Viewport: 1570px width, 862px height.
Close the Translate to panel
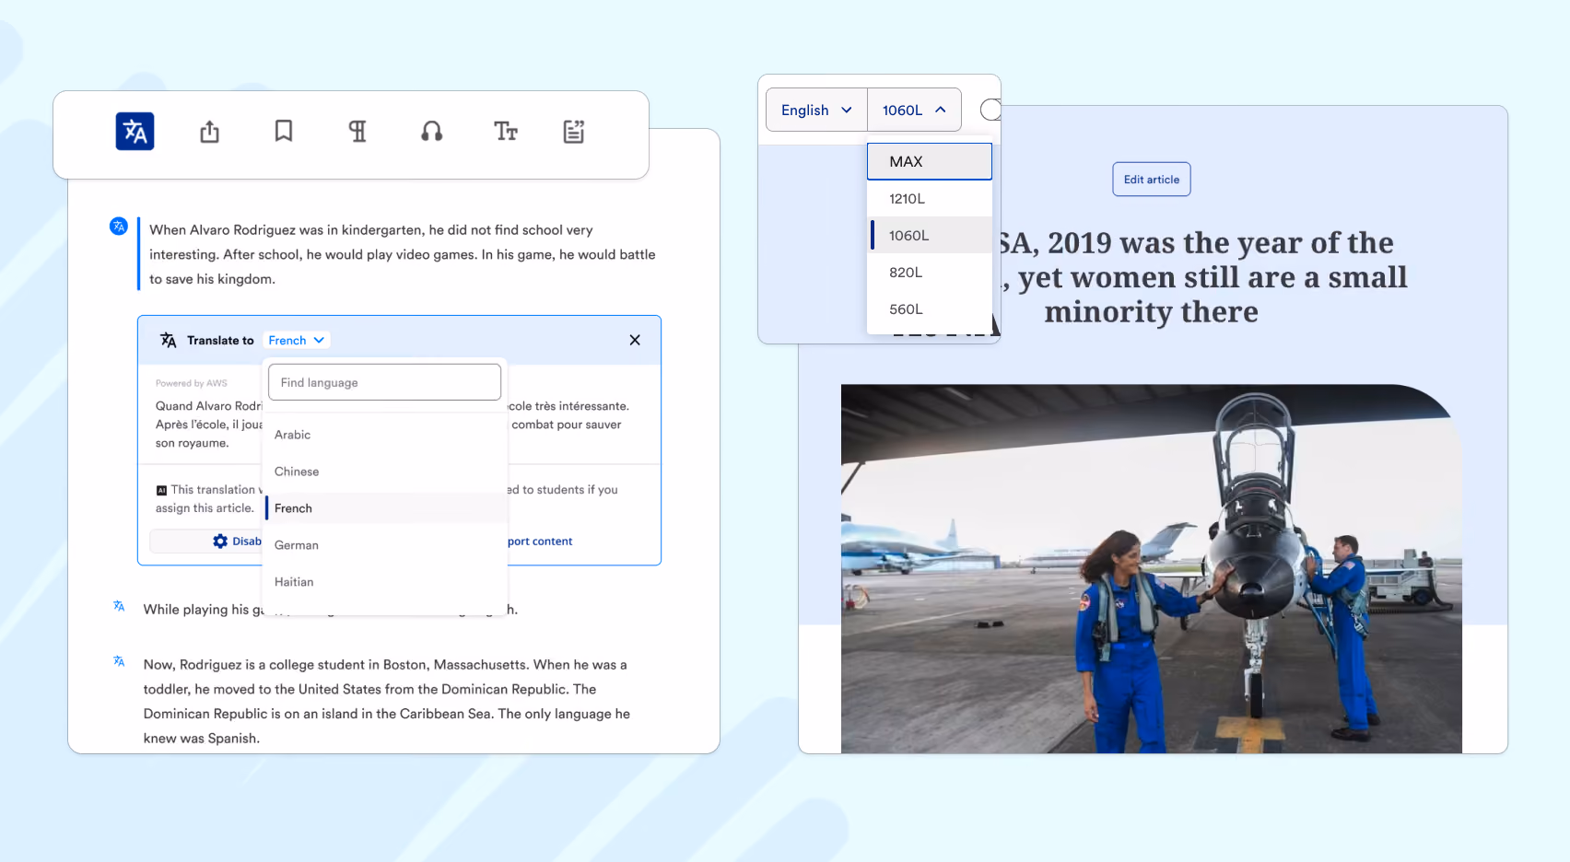click(x=635, y=340)
